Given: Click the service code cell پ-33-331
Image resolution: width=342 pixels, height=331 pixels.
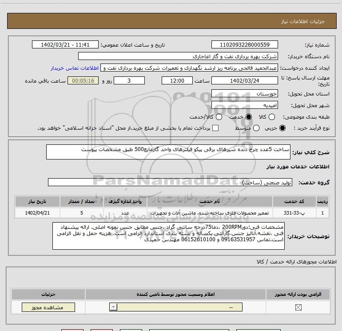Looking at the screenshot, I should (294, 213).
